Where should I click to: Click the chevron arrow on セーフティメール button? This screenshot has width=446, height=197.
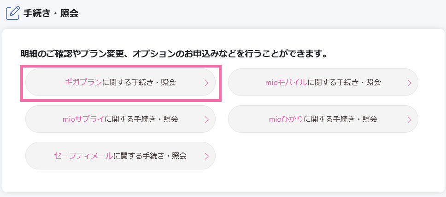(207, 156)
